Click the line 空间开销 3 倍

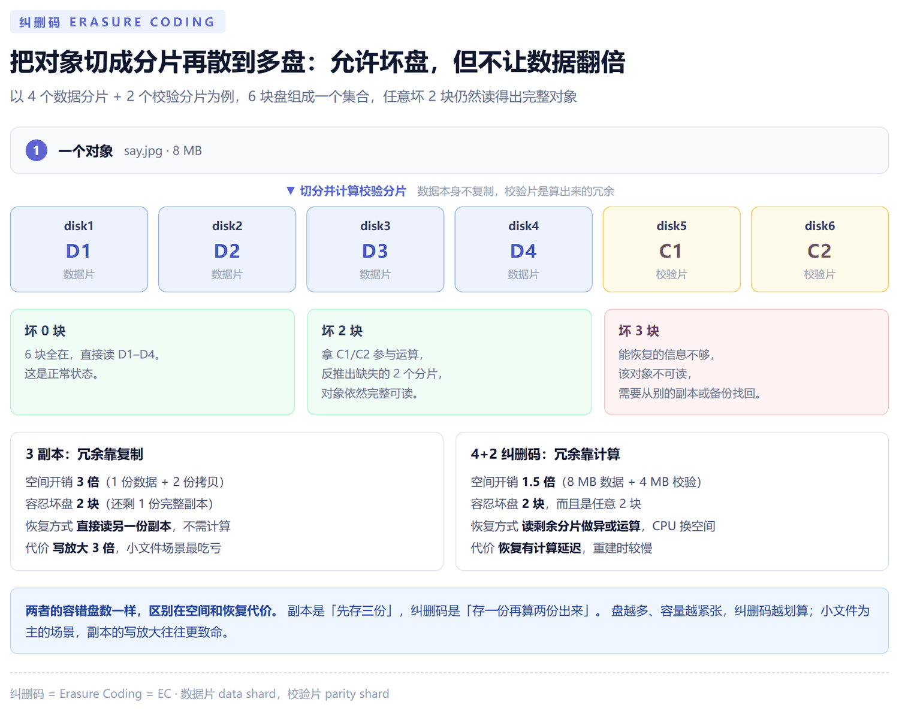click(125, 482)
